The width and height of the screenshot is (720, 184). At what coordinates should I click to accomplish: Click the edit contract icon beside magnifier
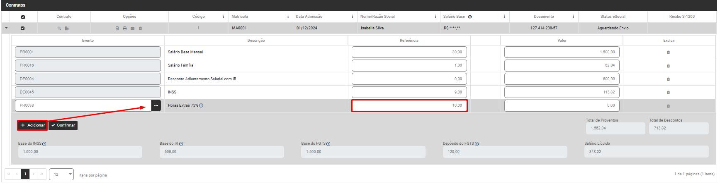[67, 29]
